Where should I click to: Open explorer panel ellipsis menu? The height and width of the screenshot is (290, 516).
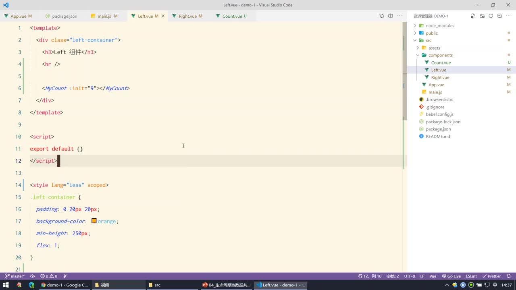point(508,16)
